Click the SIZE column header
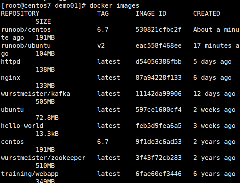Screen dimensions: 240x183 (43, 21)
